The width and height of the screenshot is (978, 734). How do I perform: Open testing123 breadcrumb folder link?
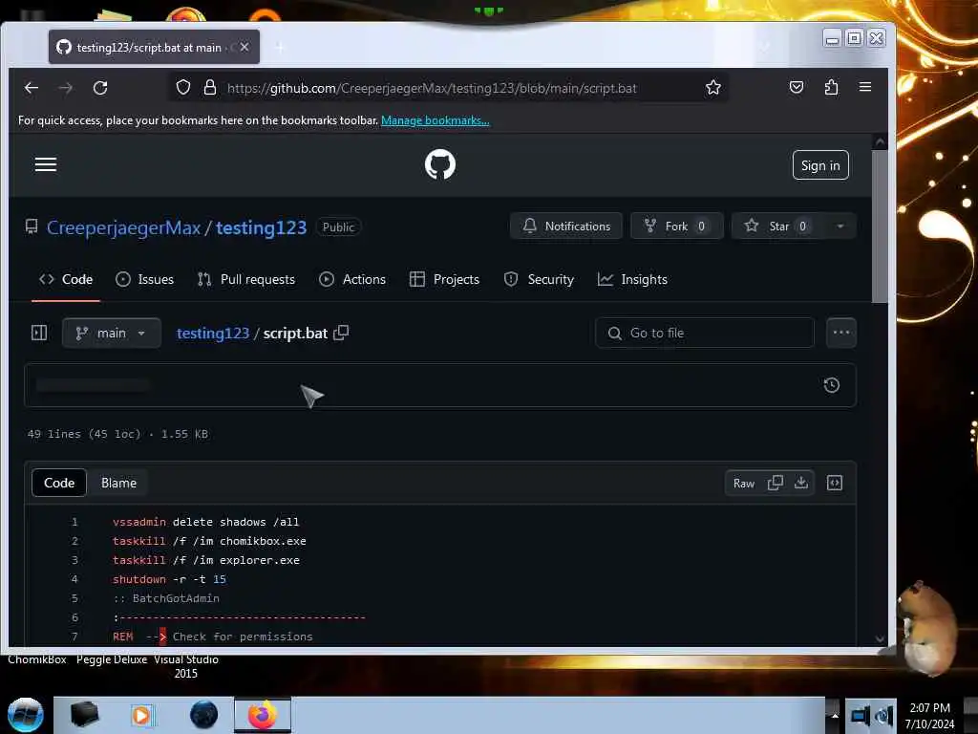coord(213,333)
